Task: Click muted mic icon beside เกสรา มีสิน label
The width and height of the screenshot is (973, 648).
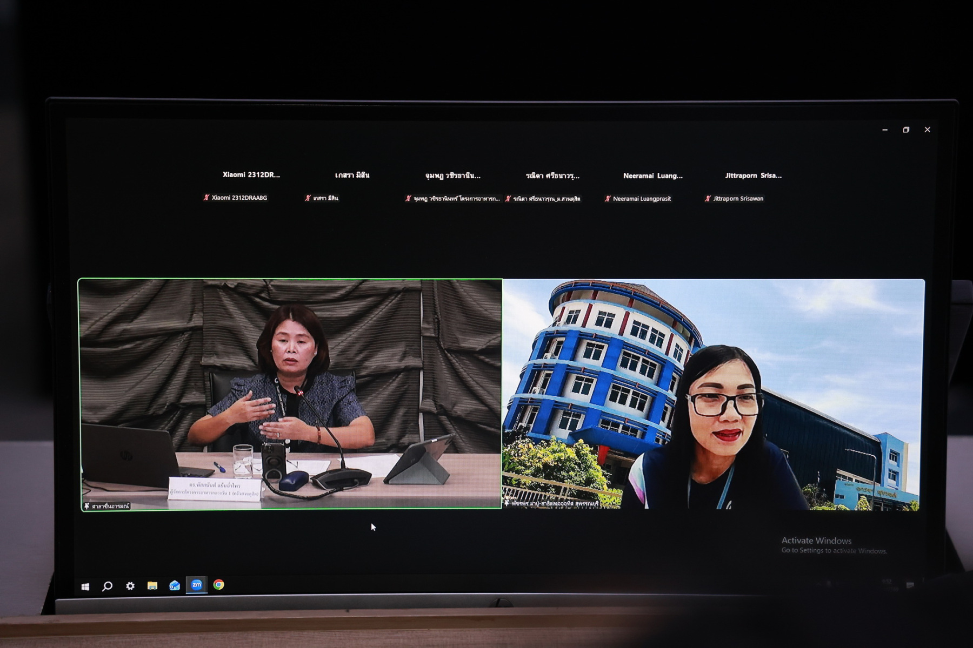Action: point(308,198)
